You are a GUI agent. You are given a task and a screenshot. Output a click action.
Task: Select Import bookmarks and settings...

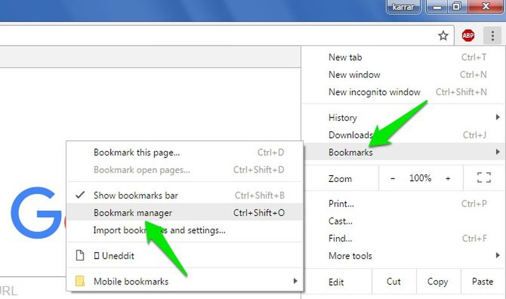click(185, 230)
